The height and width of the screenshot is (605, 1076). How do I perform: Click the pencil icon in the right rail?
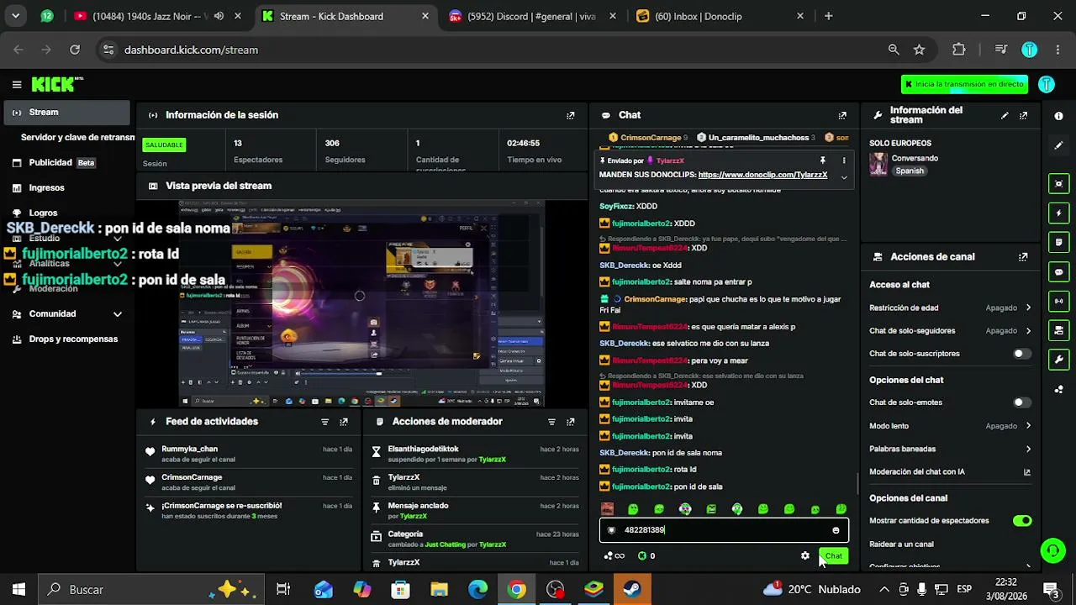coord(1058,145)
